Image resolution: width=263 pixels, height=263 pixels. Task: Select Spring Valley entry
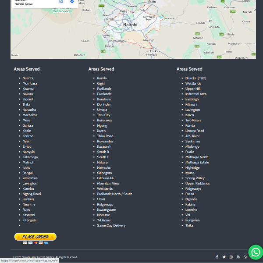tap(195, 178)
